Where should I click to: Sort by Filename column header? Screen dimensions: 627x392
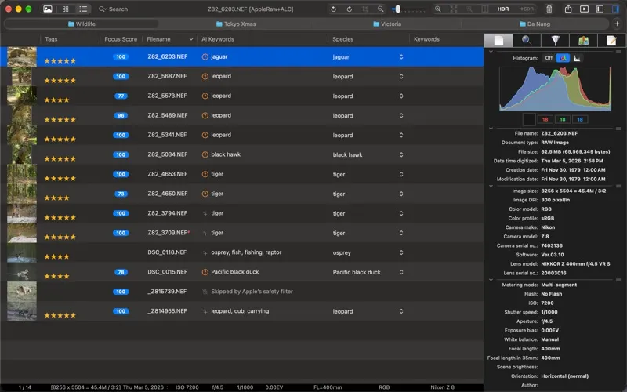click(169, 39)
